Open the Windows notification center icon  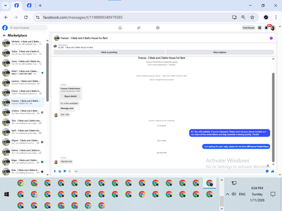[273, 194]
